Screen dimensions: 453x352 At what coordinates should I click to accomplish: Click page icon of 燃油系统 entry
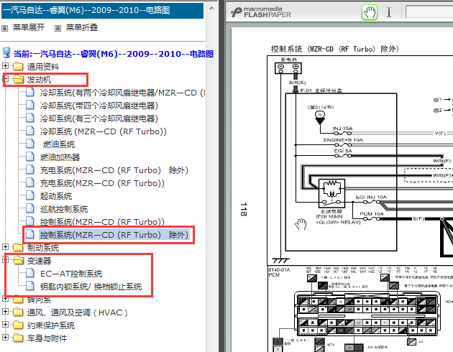click(30, 144)
